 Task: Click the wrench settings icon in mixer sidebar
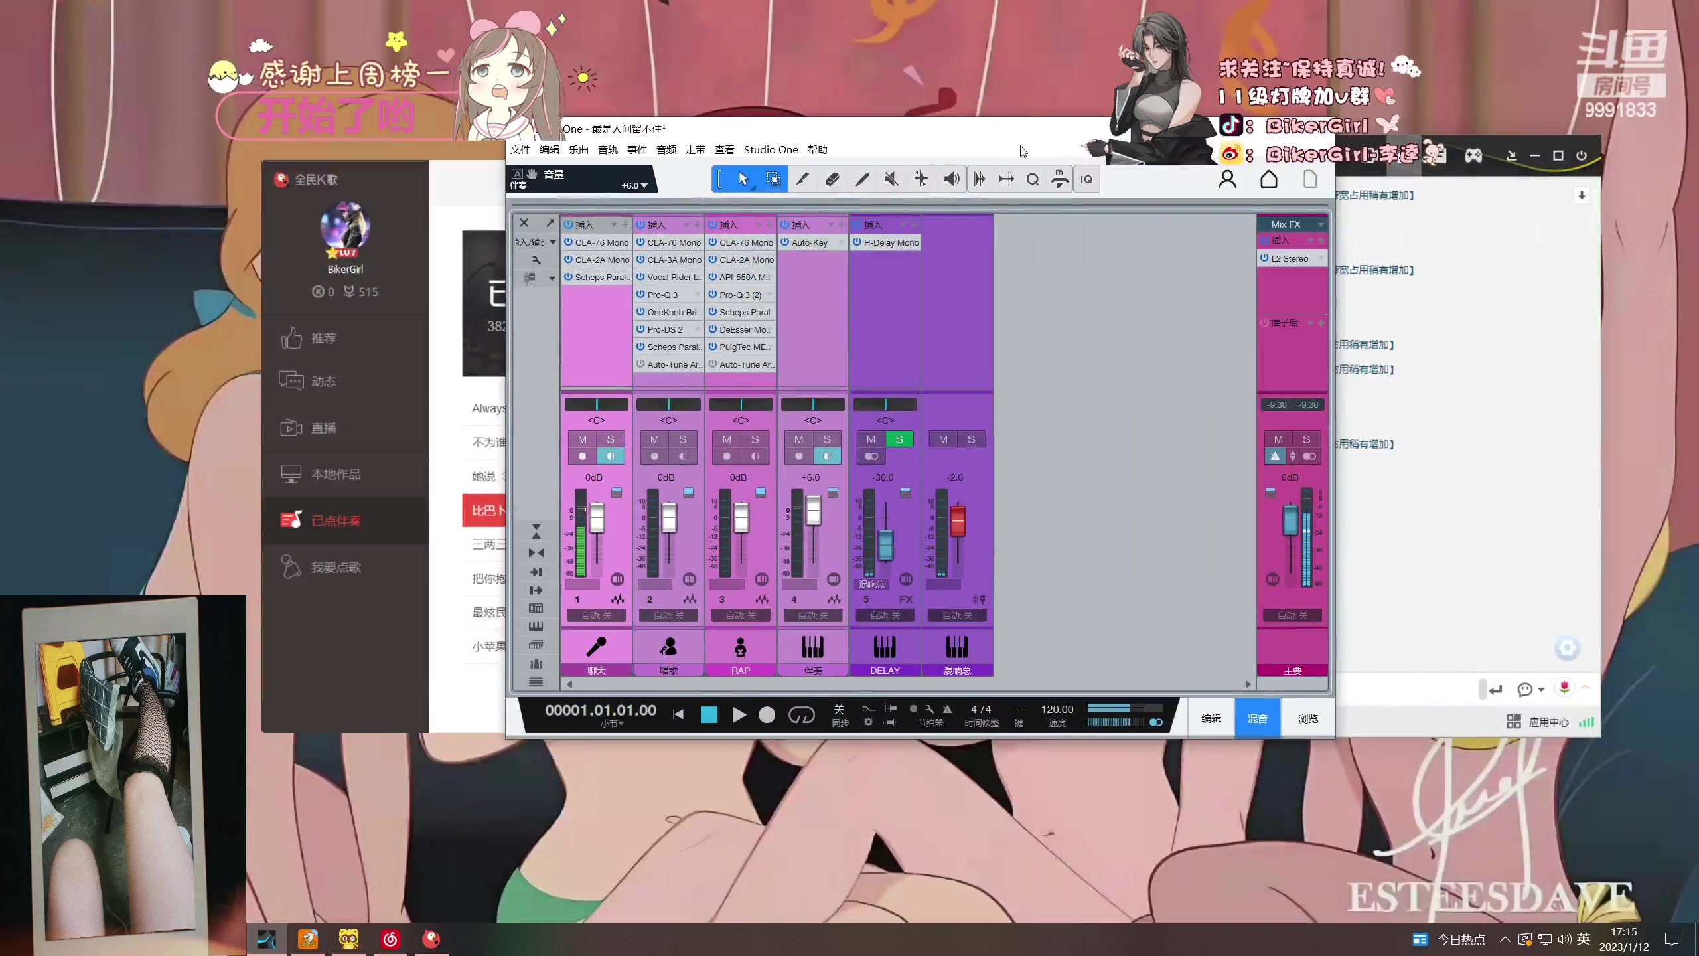(536, 260)
